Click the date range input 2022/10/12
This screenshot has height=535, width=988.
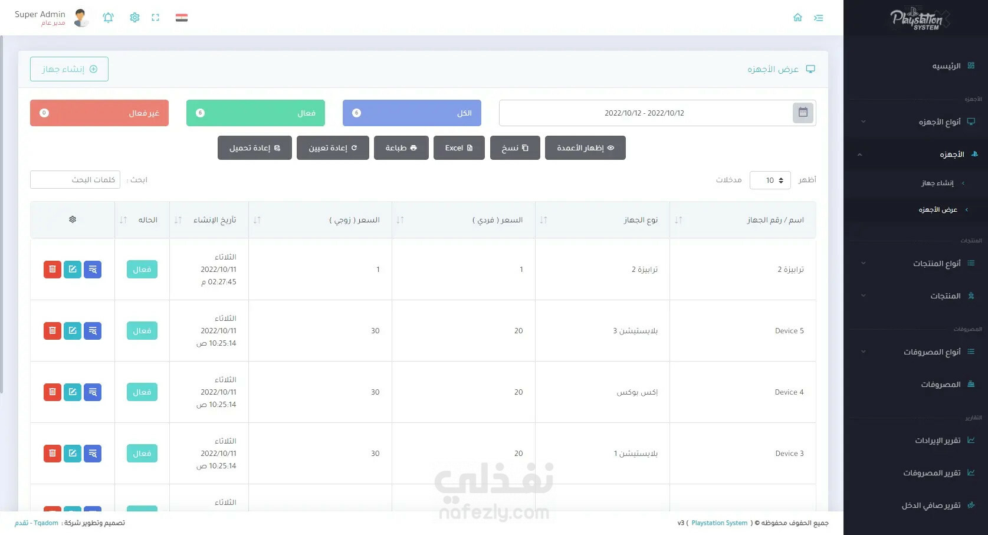click(644, 113)
